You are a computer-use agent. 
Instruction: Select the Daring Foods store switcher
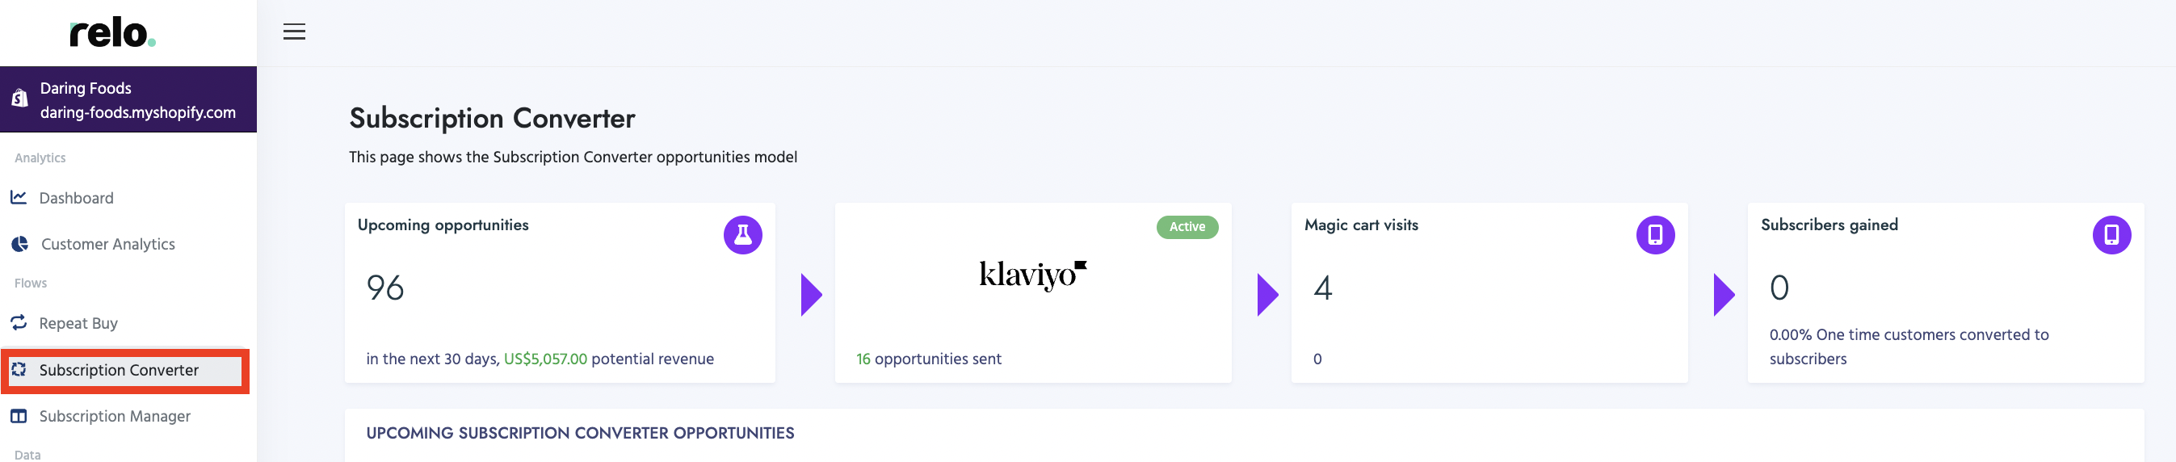pyautogui.click(x=128, y=99)
